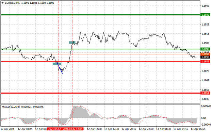Open the chart menu triangle beside EURUSD,M5
The width and height of the screenshot is (211, 132).
point(3,3)
